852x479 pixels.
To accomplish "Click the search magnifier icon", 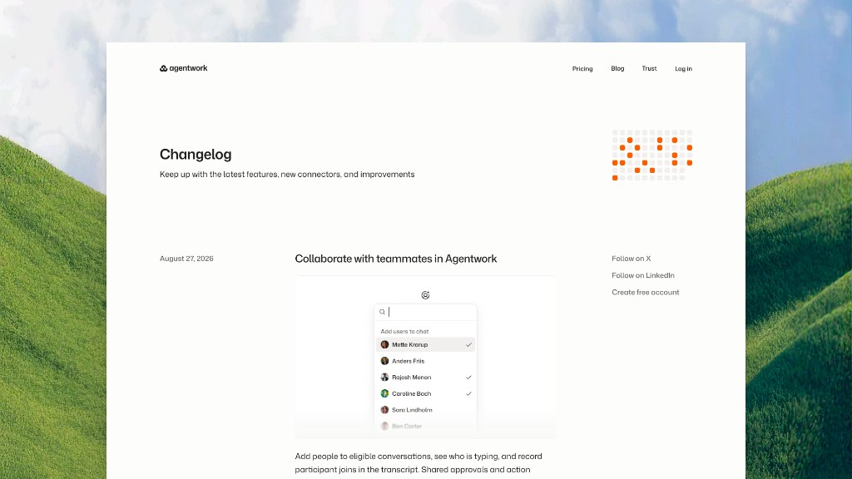I will point(382,312).
